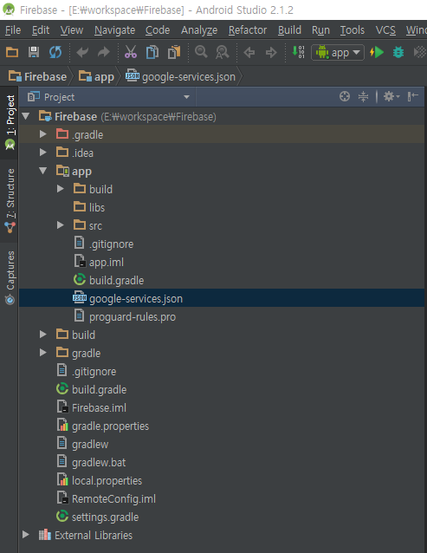
Task: Expand the .idea folder
Action: click(x=43, y=153)
